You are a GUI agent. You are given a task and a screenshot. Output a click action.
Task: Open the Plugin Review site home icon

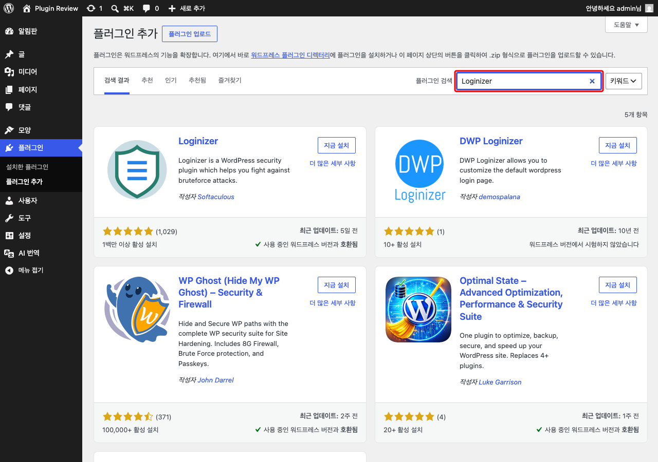point(27,8)
